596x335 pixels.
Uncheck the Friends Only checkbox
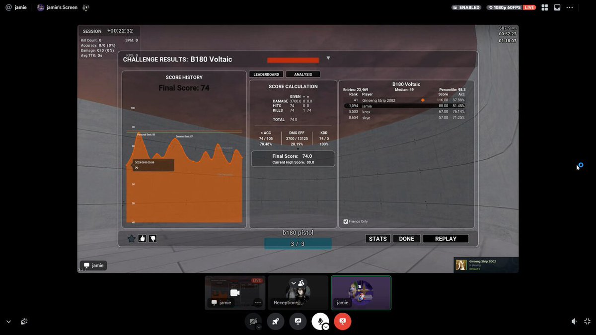point(346,221)
